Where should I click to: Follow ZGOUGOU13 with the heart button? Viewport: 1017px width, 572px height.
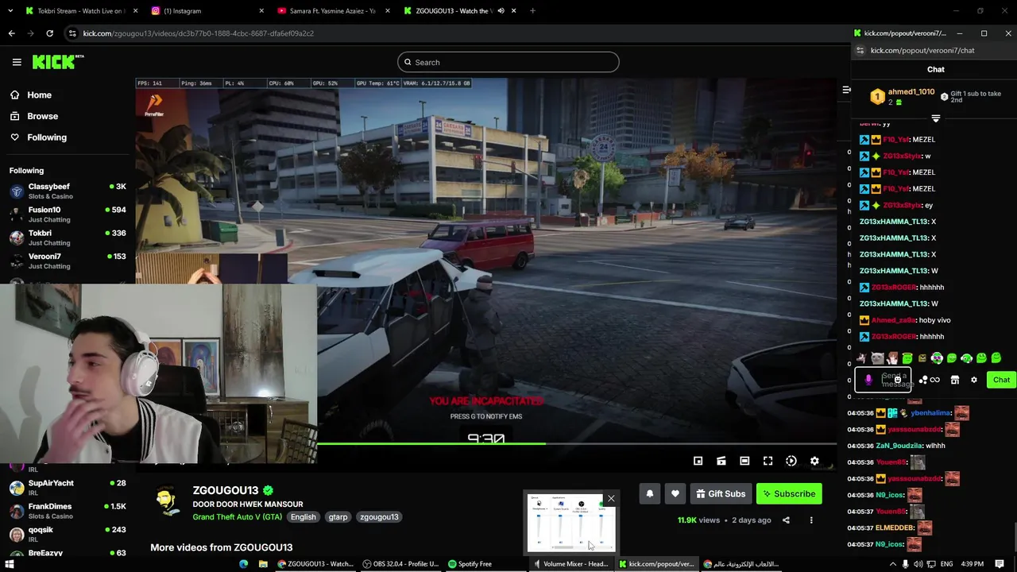coord(675,493)
